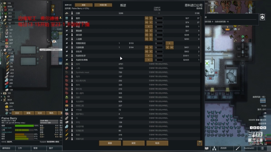Sell one 简易的假足 with right-arrow button

coord(169,43)
